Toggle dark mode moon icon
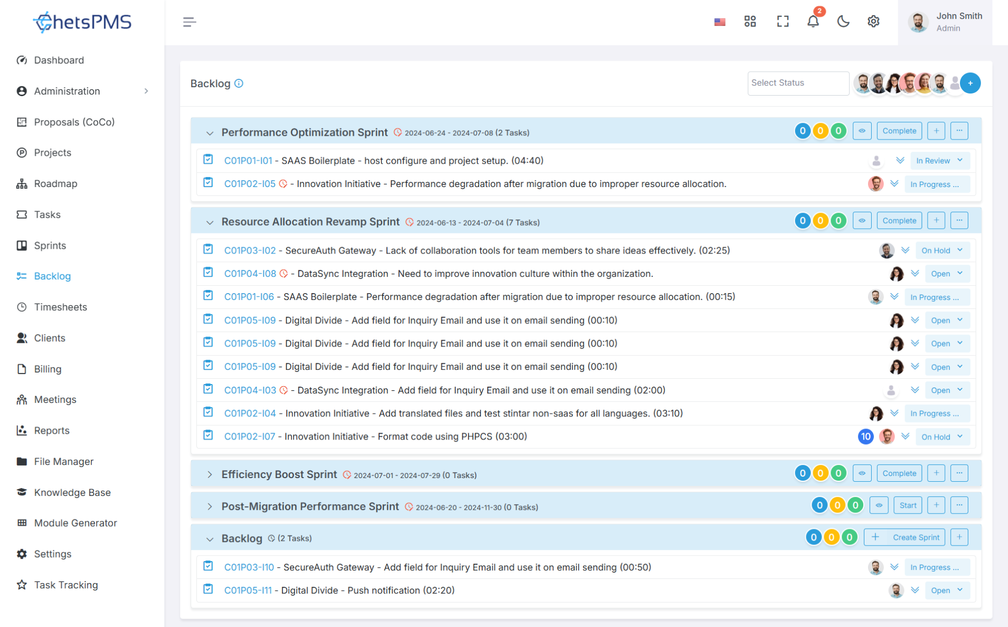The width and height of the screenshot is (1008, 627). [x=843, y=21]
